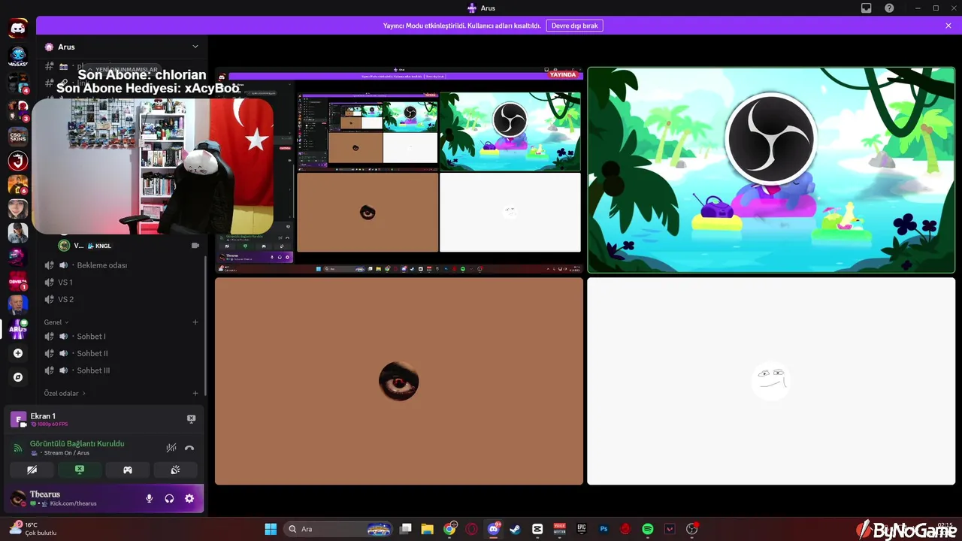962x541 pixels.
Task: Disconnect from voice with the phone icon
Action: (189, 448)
